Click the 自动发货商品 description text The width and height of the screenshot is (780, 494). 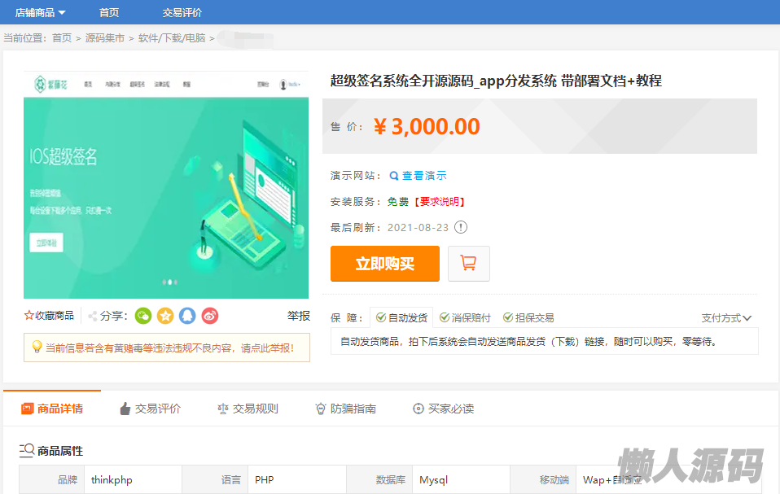[x=528, y=342]
